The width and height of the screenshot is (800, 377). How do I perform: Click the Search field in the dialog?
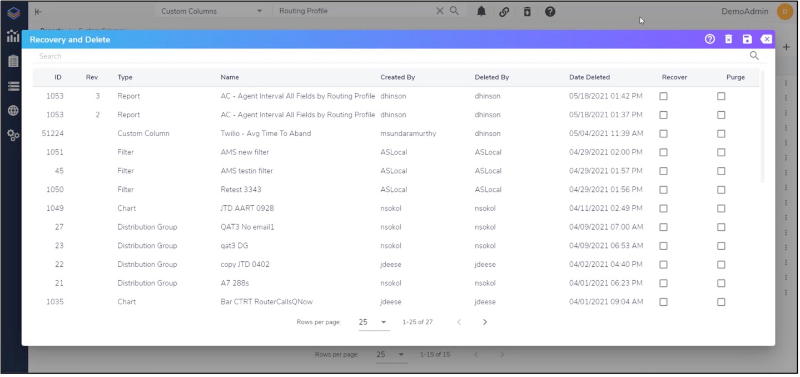pyautogui.click(x=389, y=56)
